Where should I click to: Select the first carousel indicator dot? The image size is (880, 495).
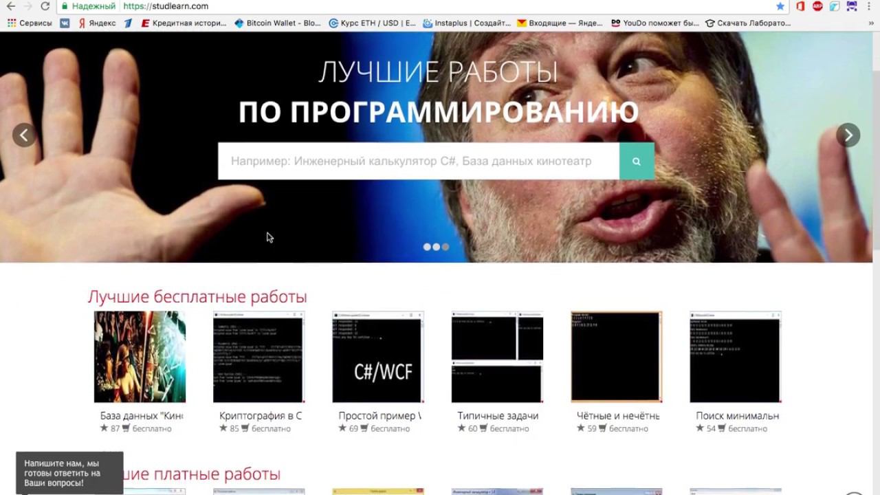(x=427, y=247)
